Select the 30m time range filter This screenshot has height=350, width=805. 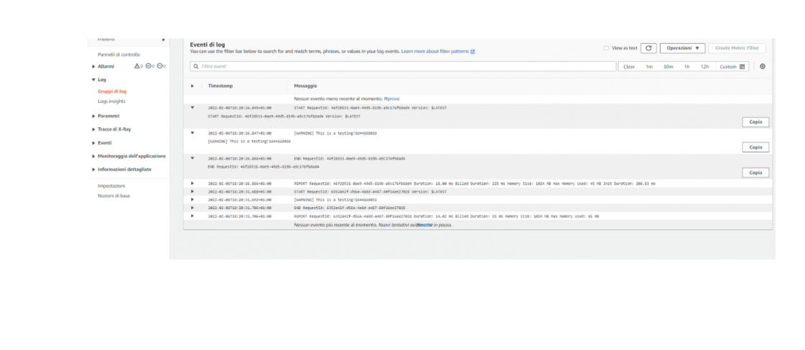[x=668, y=66]
